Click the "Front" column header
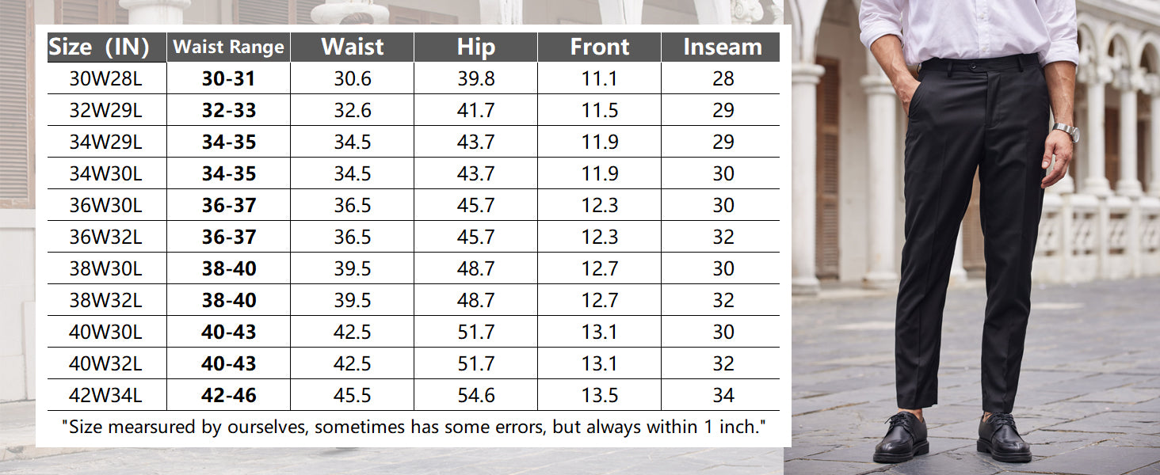The height and width of the screenshot is (475, 1160). [599, 47]
